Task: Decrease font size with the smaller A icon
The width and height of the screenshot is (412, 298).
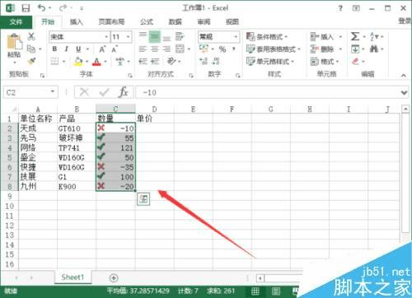Action: point(115,49)
